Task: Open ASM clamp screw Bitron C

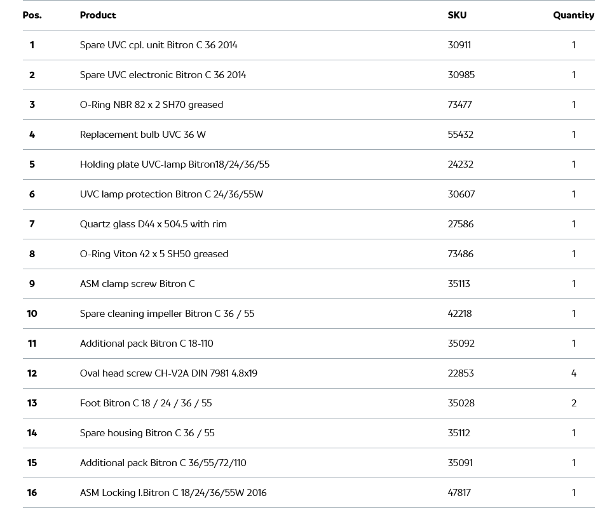Action: [x=137, y=284]
